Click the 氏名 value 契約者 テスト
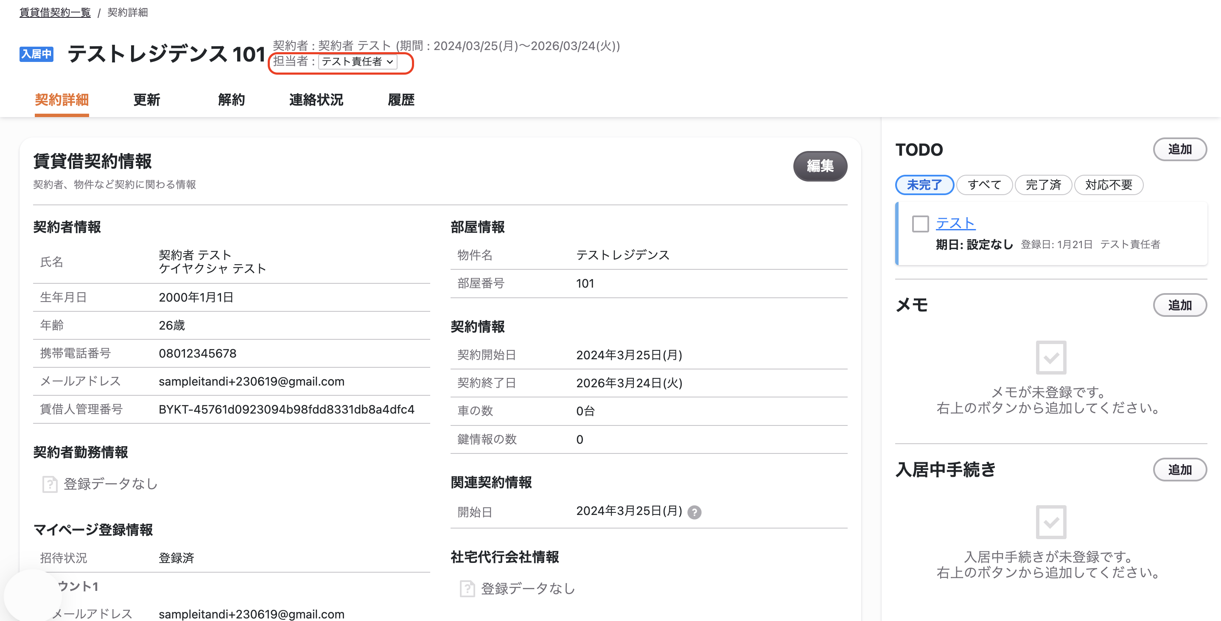This screenshot has width=1221, height=621. 195,255
